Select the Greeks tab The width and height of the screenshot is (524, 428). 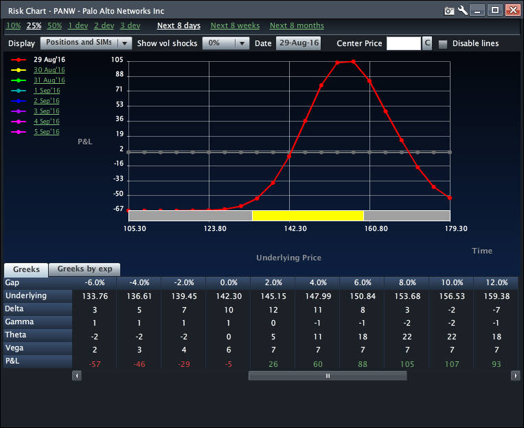(x=26, y=270)
